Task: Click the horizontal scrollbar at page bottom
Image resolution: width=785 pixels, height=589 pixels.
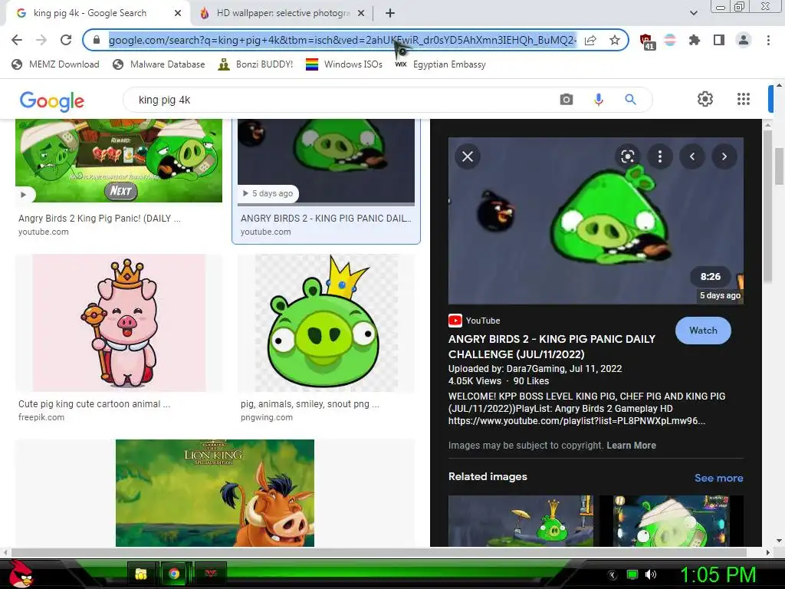Action: click(379, 552)
